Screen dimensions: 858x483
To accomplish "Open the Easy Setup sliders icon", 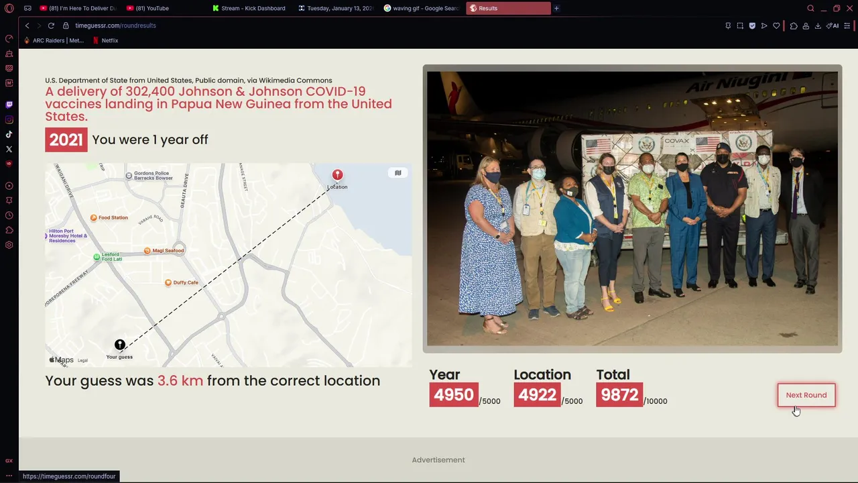I will [x=847, y=25].
